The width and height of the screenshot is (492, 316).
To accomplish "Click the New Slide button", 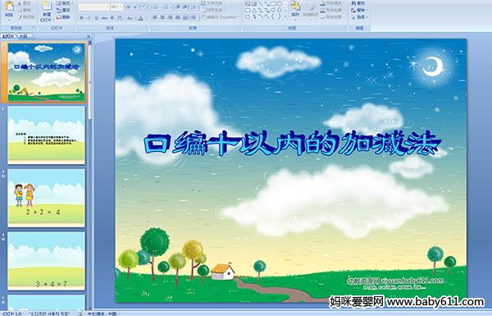I will click(47, 11).
